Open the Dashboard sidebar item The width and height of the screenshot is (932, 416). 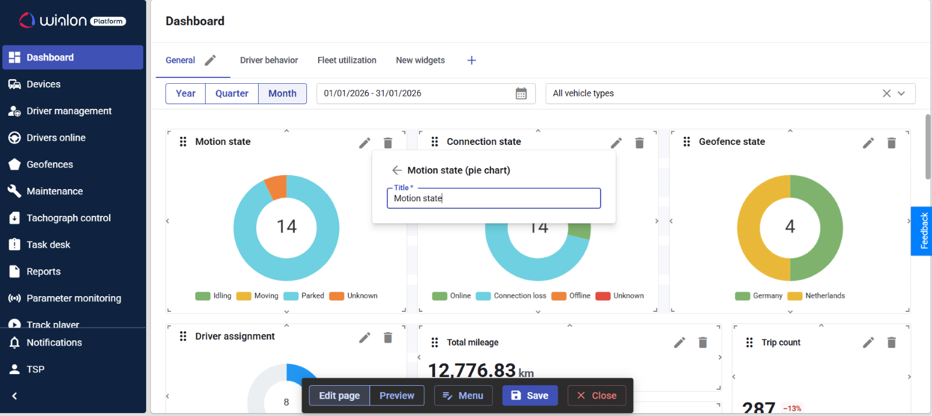[73, 57]
